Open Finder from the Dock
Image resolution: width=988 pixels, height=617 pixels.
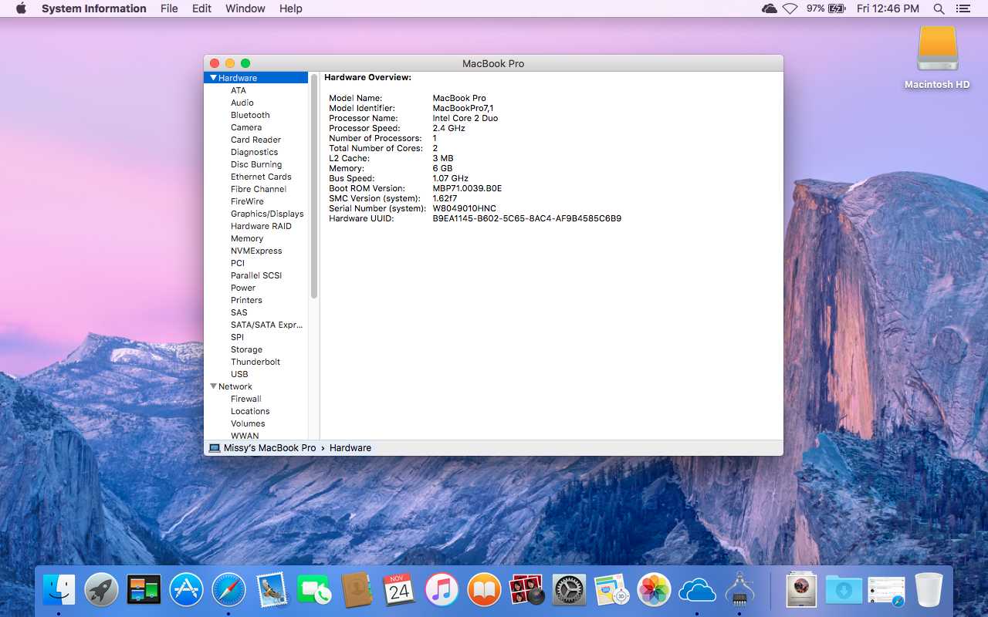pos(59,590)
